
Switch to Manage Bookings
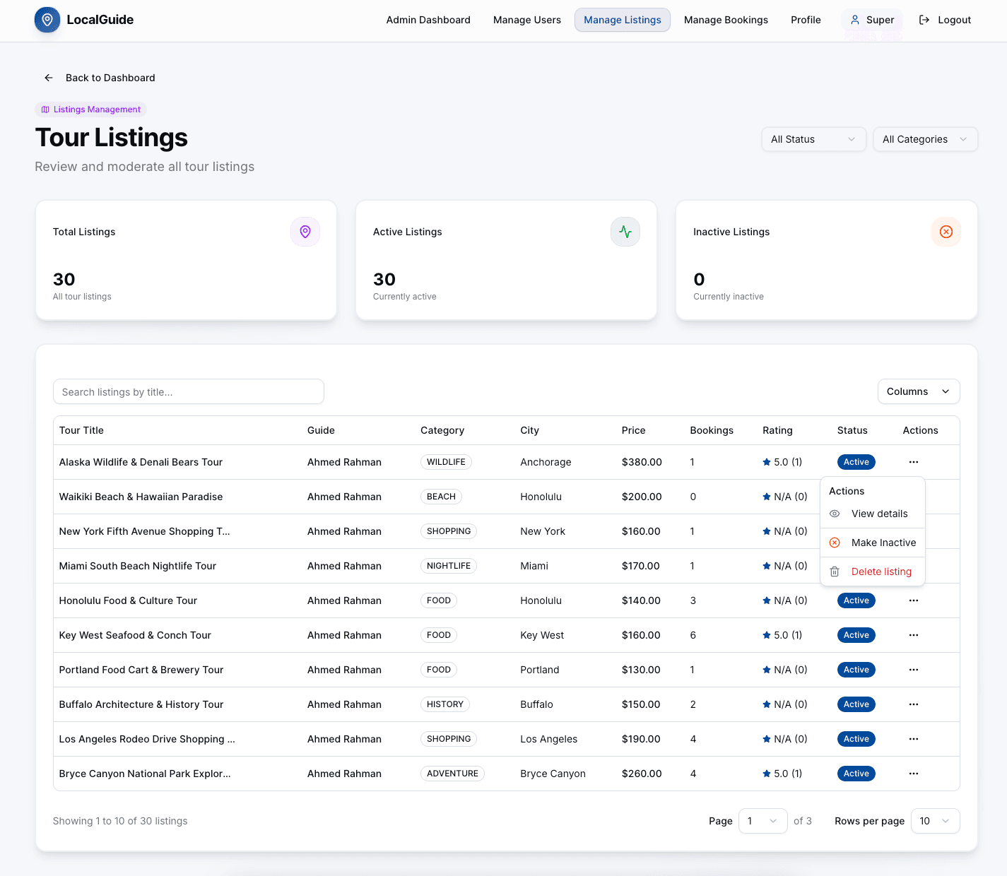tap(726, 20)
